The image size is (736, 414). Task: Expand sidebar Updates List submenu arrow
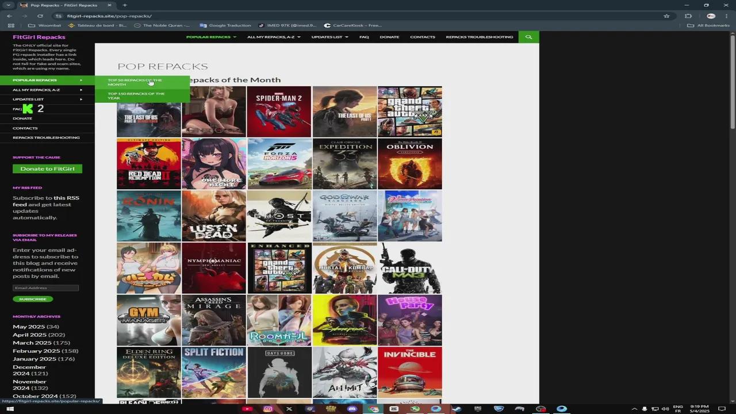(81, 99)
